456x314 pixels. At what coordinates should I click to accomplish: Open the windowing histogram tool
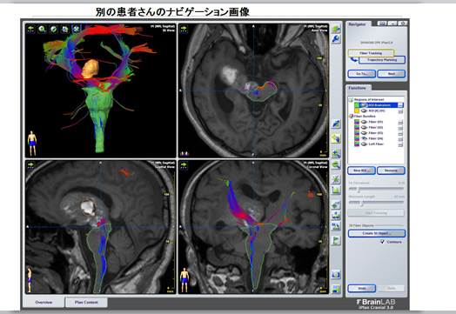pos(336,190)
